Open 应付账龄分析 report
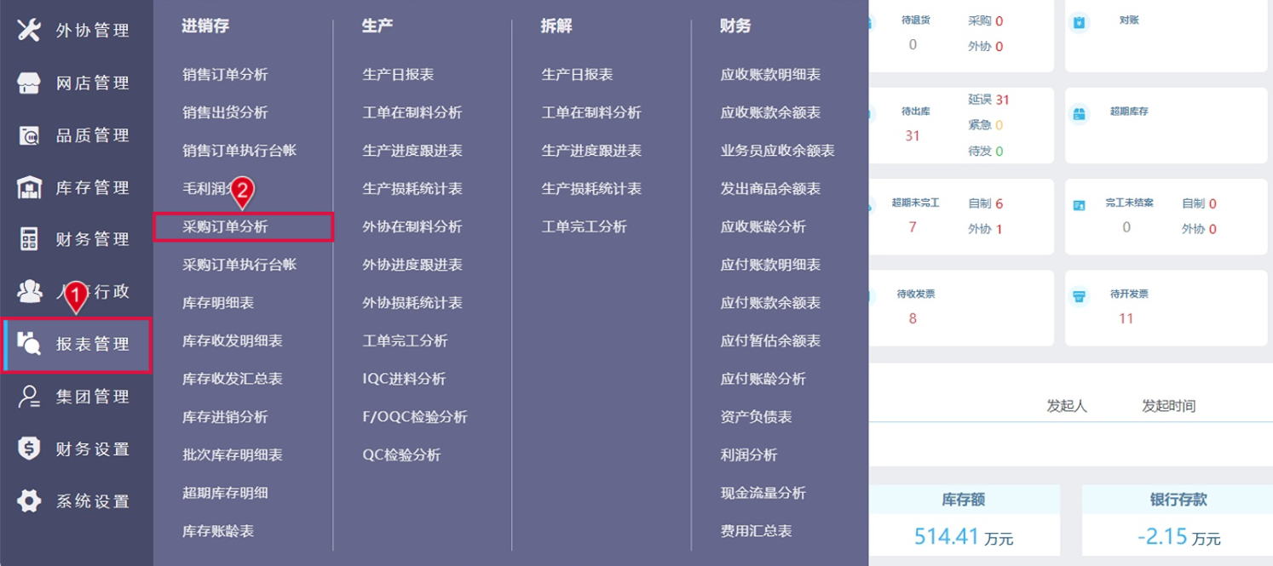The image size is (1273, 566). click(x=763, y=379)
